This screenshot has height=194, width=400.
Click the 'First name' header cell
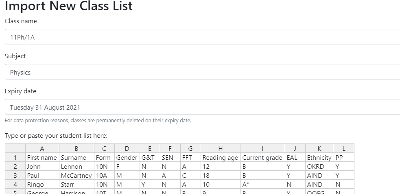[x=42, y=157]
